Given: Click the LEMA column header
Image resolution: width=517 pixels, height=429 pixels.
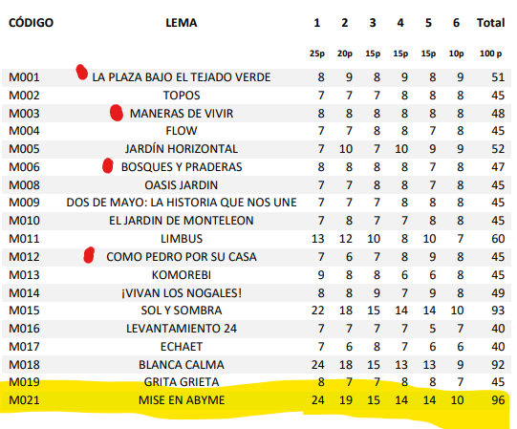Looking at the screenshot, I should 182,23.
